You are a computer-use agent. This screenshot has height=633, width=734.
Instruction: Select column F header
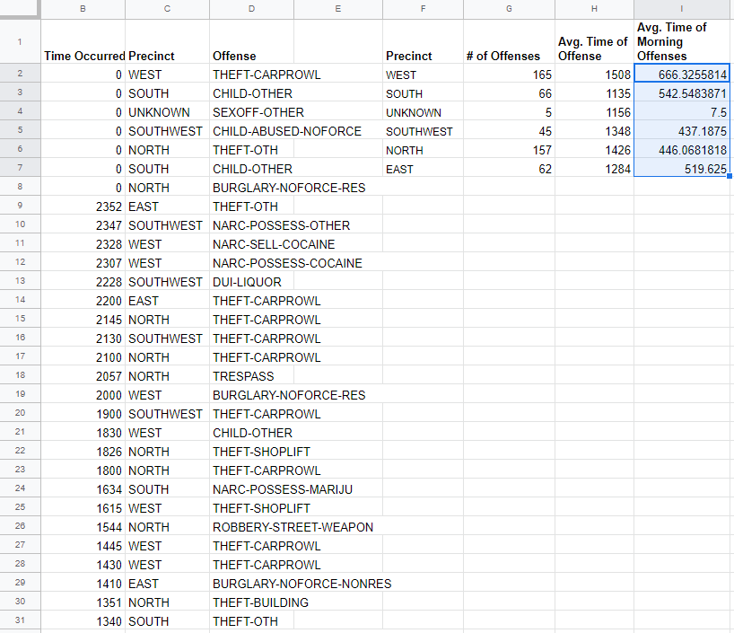coord(423,9)
